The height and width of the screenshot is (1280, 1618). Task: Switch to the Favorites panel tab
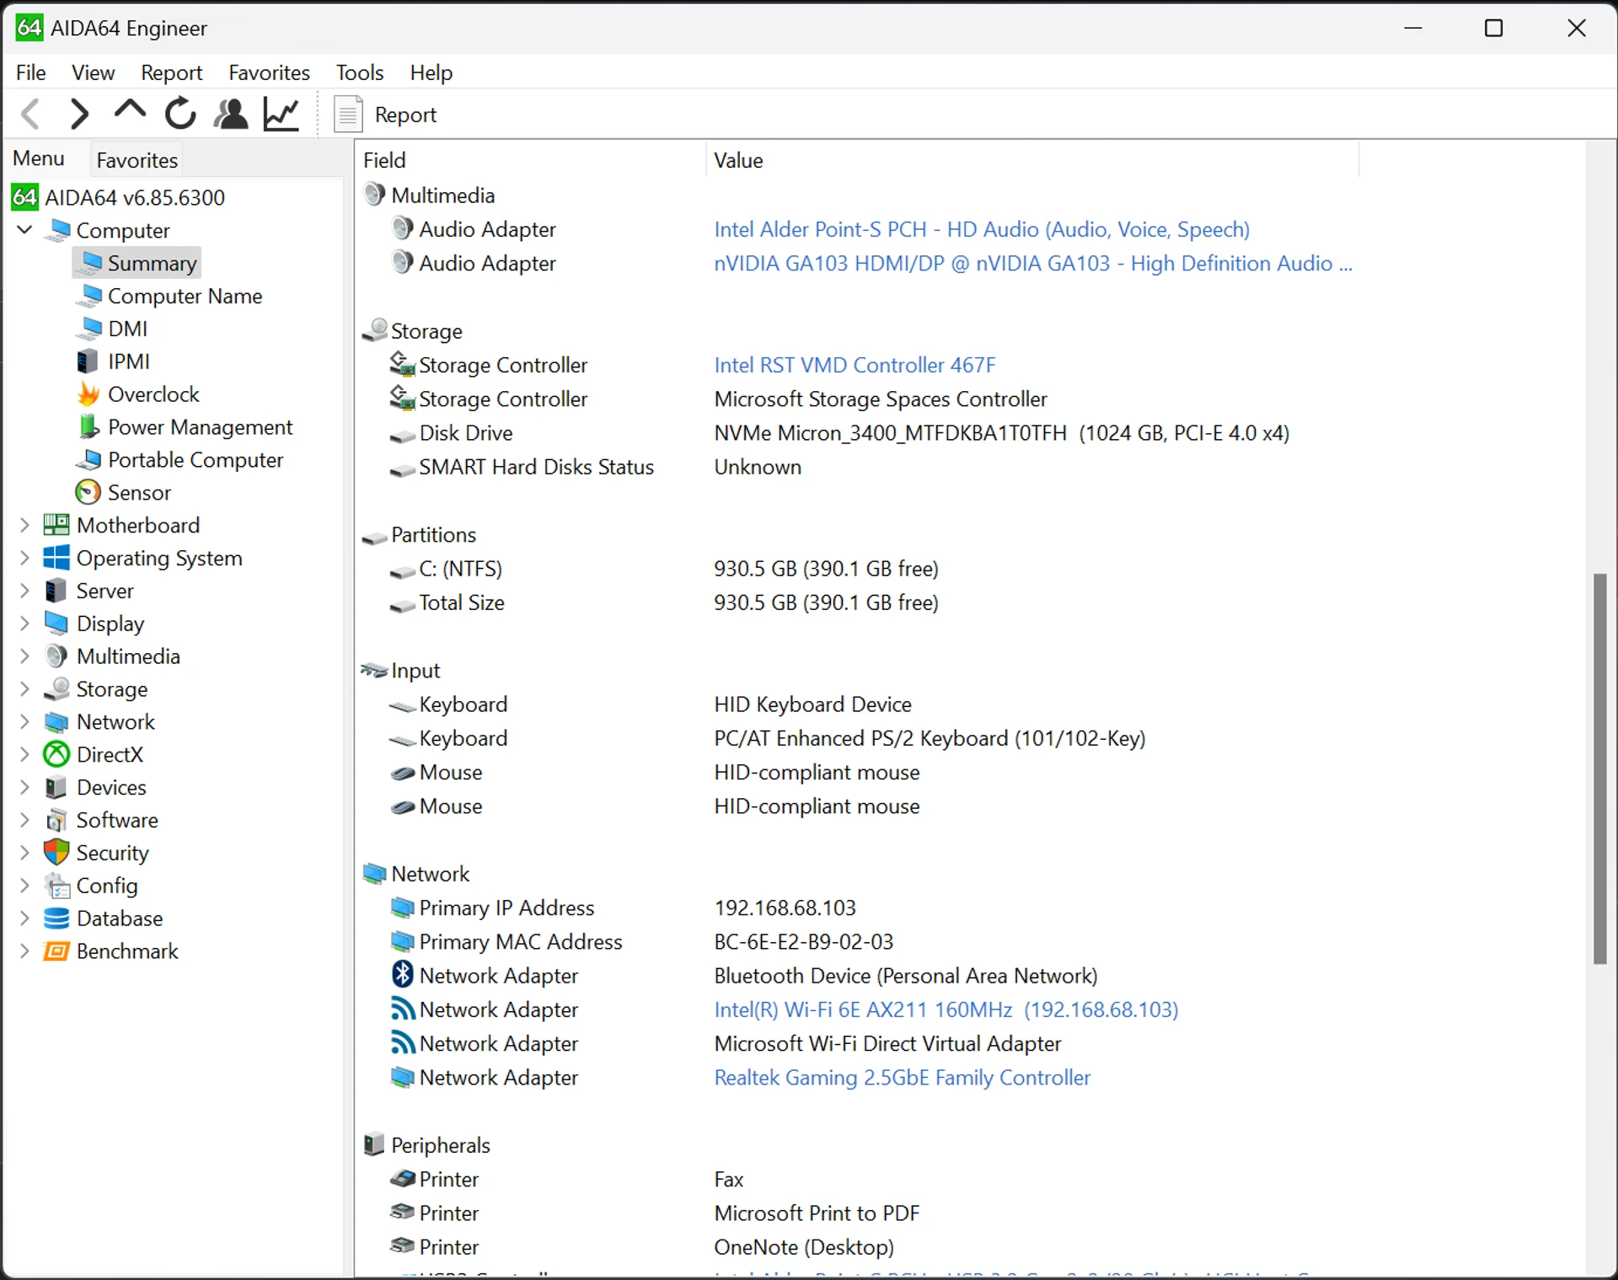(137, 160)
